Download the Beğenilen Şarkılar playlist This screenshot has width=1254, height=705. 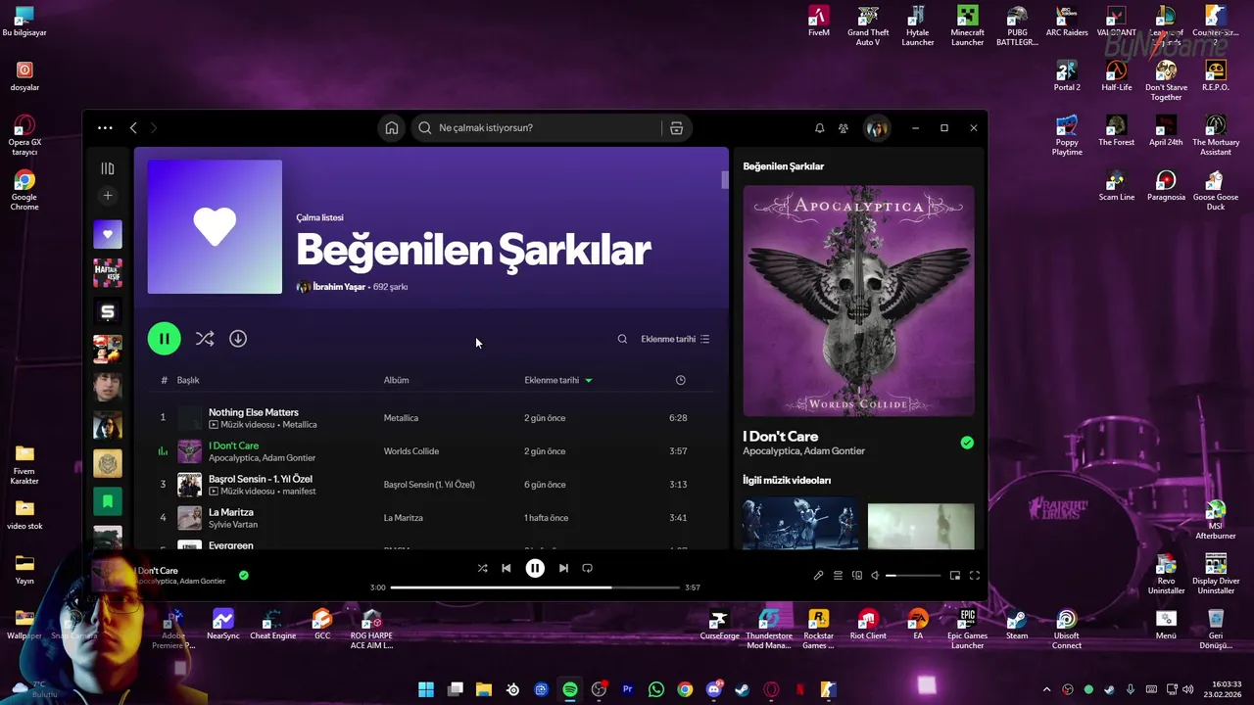coord(238,339)
